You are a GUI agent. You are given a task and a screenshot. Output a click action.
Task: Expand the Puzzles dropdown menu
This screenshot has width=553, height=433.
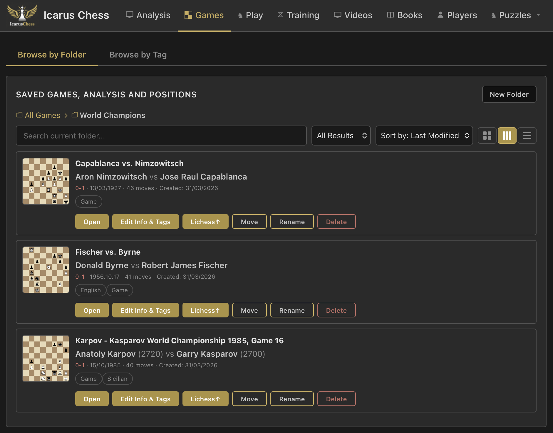[x=516, y=15]
